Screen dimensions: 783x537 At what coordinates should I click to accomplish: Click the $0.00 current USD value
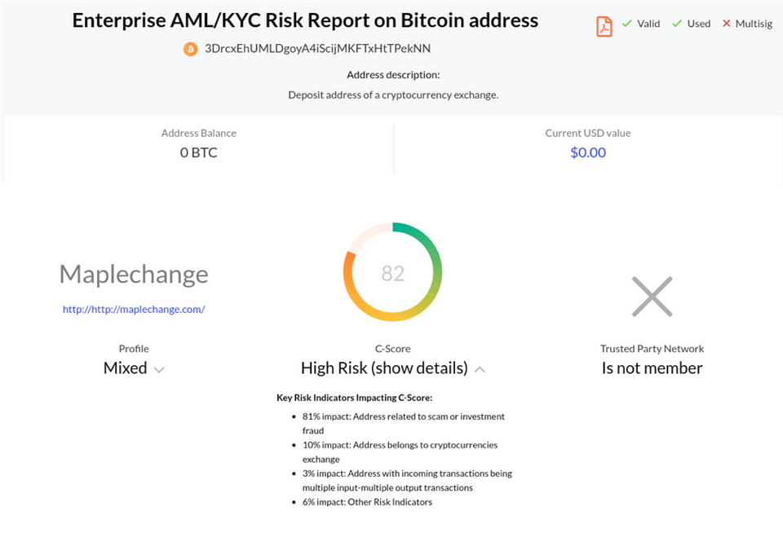click(588, 152)
